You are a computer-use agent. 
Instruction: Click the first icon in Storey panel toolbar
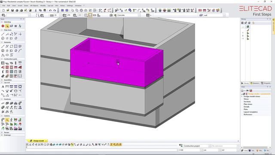242,23
